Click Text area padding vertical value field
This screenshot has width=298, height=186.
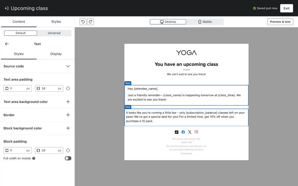coord(17,88)
